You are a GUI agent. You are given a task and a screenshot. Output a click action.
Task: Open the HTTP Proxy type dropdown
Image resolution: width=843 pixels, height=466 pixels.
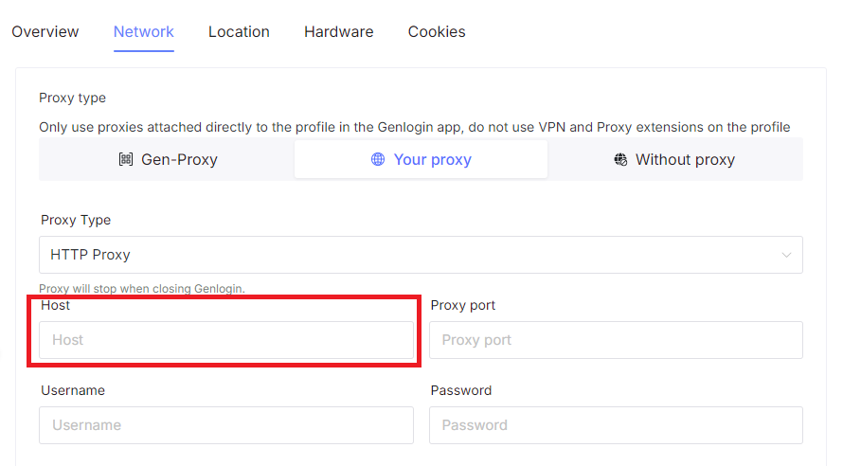(420, 255)
